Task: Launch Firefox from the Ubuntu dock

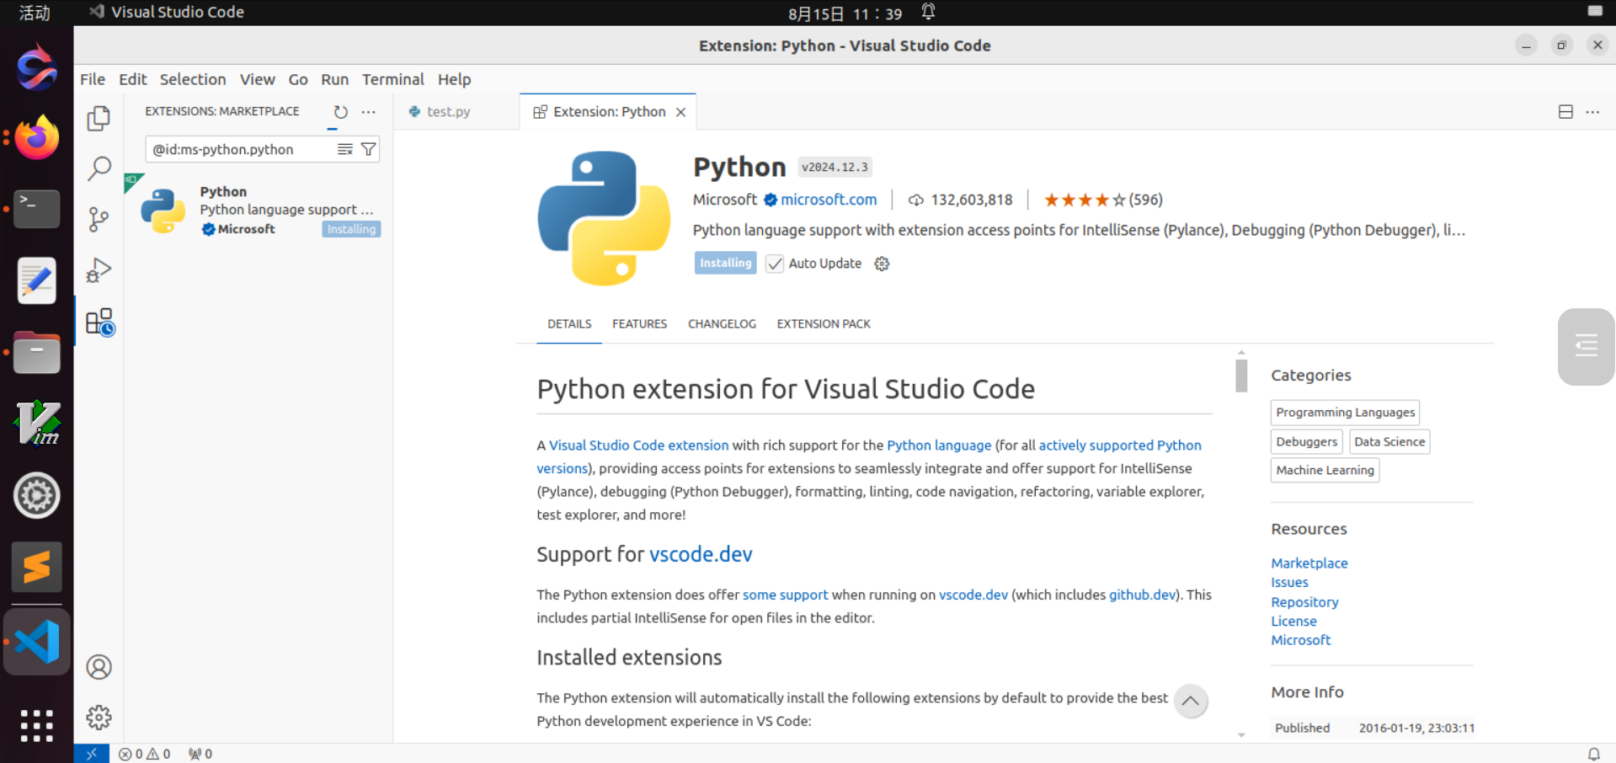Action: tap(36, 137)
